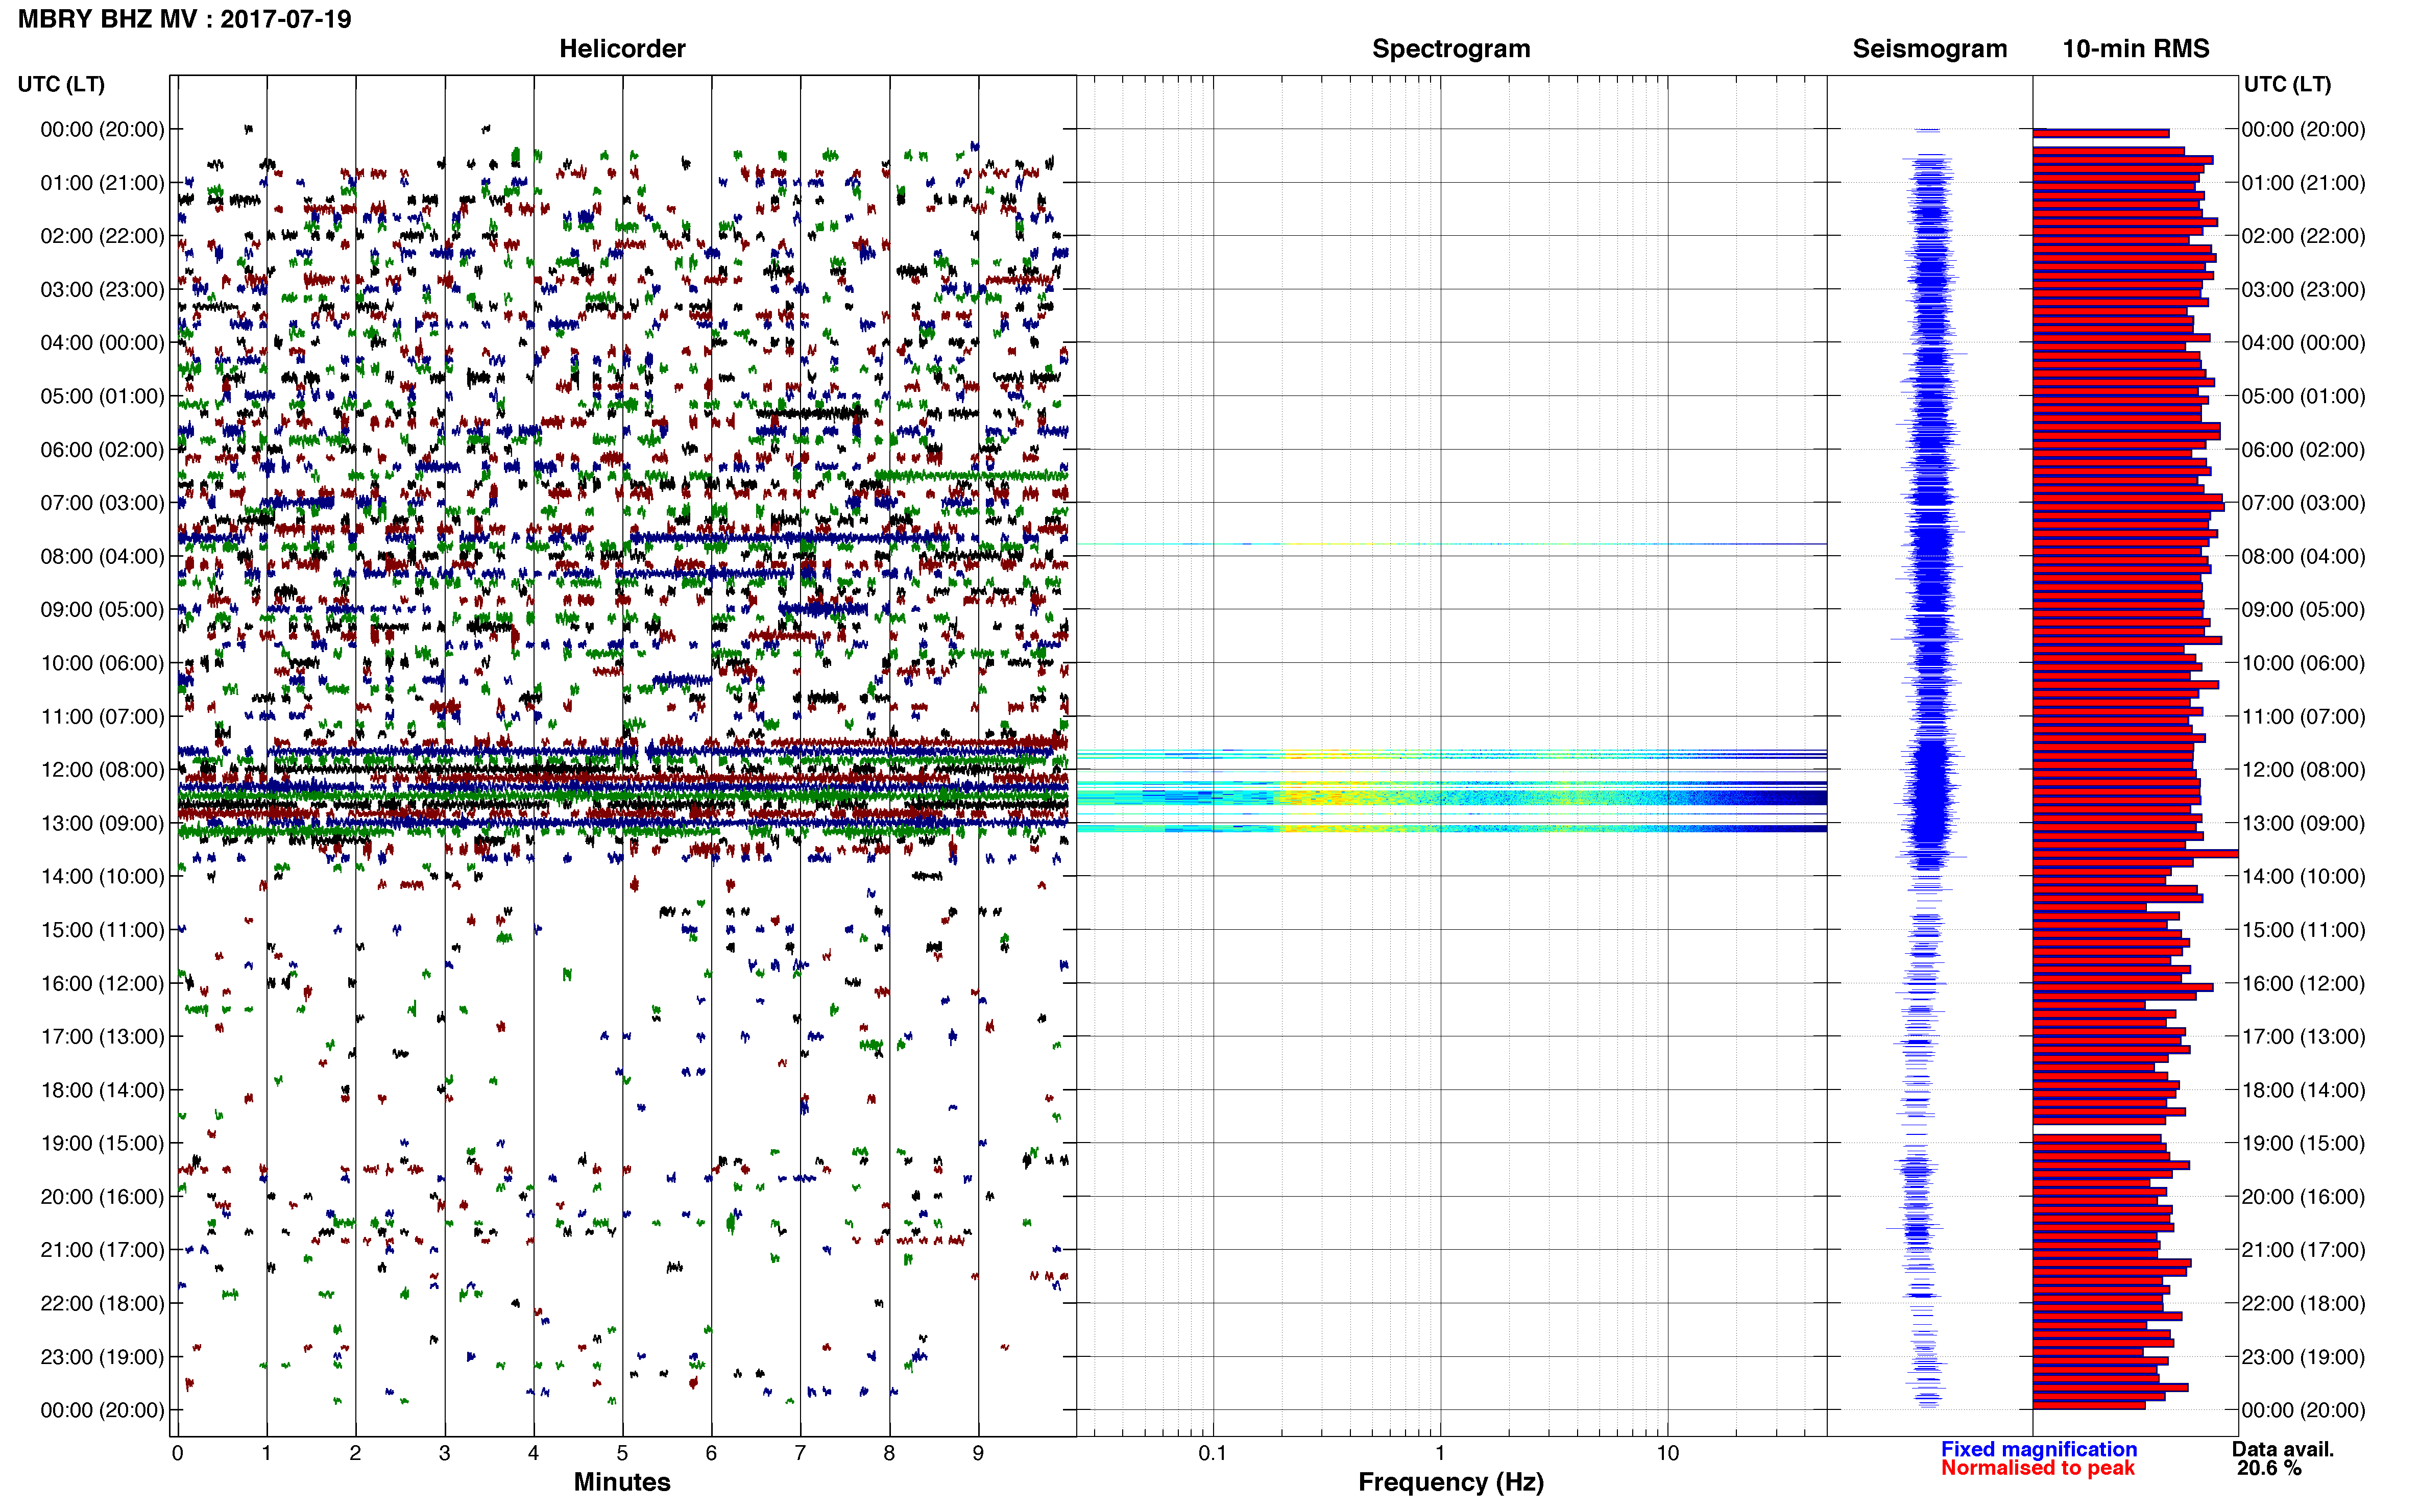Click the 'Data avail.' label
This screenshot has height=1512, width=2420.
point(2283,1449)
